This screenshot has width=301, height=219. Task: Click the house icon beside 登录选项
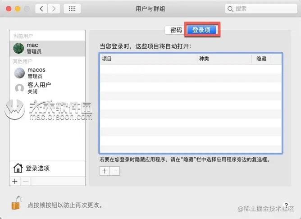[18, 168]
